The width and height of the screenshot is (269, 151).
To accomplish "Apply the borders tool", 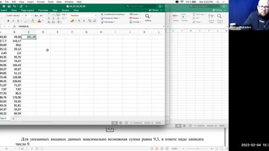I will point(26,21).
